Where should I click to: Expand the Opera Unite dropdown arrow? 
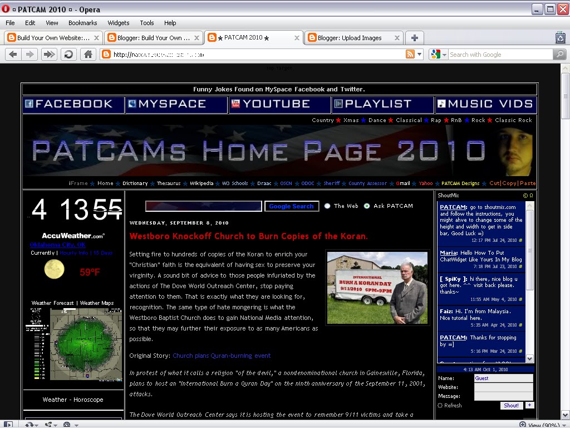click(x=55, y=425)
